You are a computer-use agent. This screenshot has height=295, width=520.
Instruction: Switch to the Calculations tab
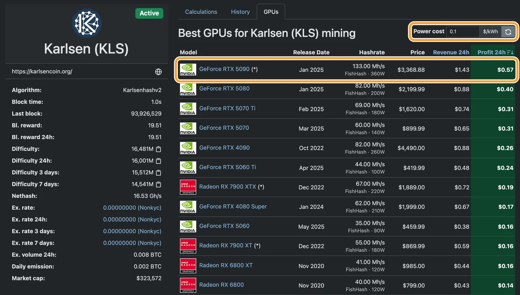201,12
